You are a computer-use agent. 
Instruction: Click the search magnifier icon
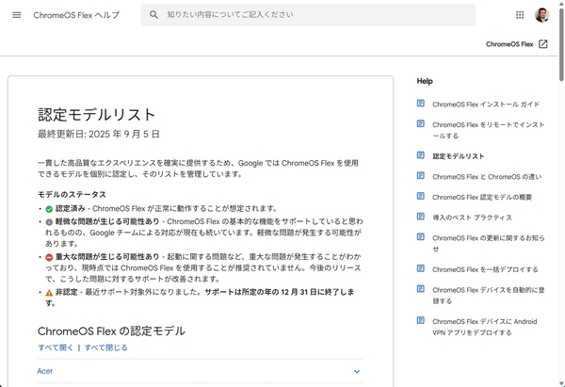click(x=153, y=15)
